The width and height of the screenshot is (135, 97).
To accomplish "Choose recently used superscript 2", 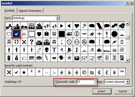I will pos(32,72).
